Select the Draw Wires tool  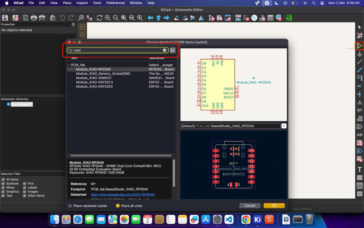pos(360,62)
